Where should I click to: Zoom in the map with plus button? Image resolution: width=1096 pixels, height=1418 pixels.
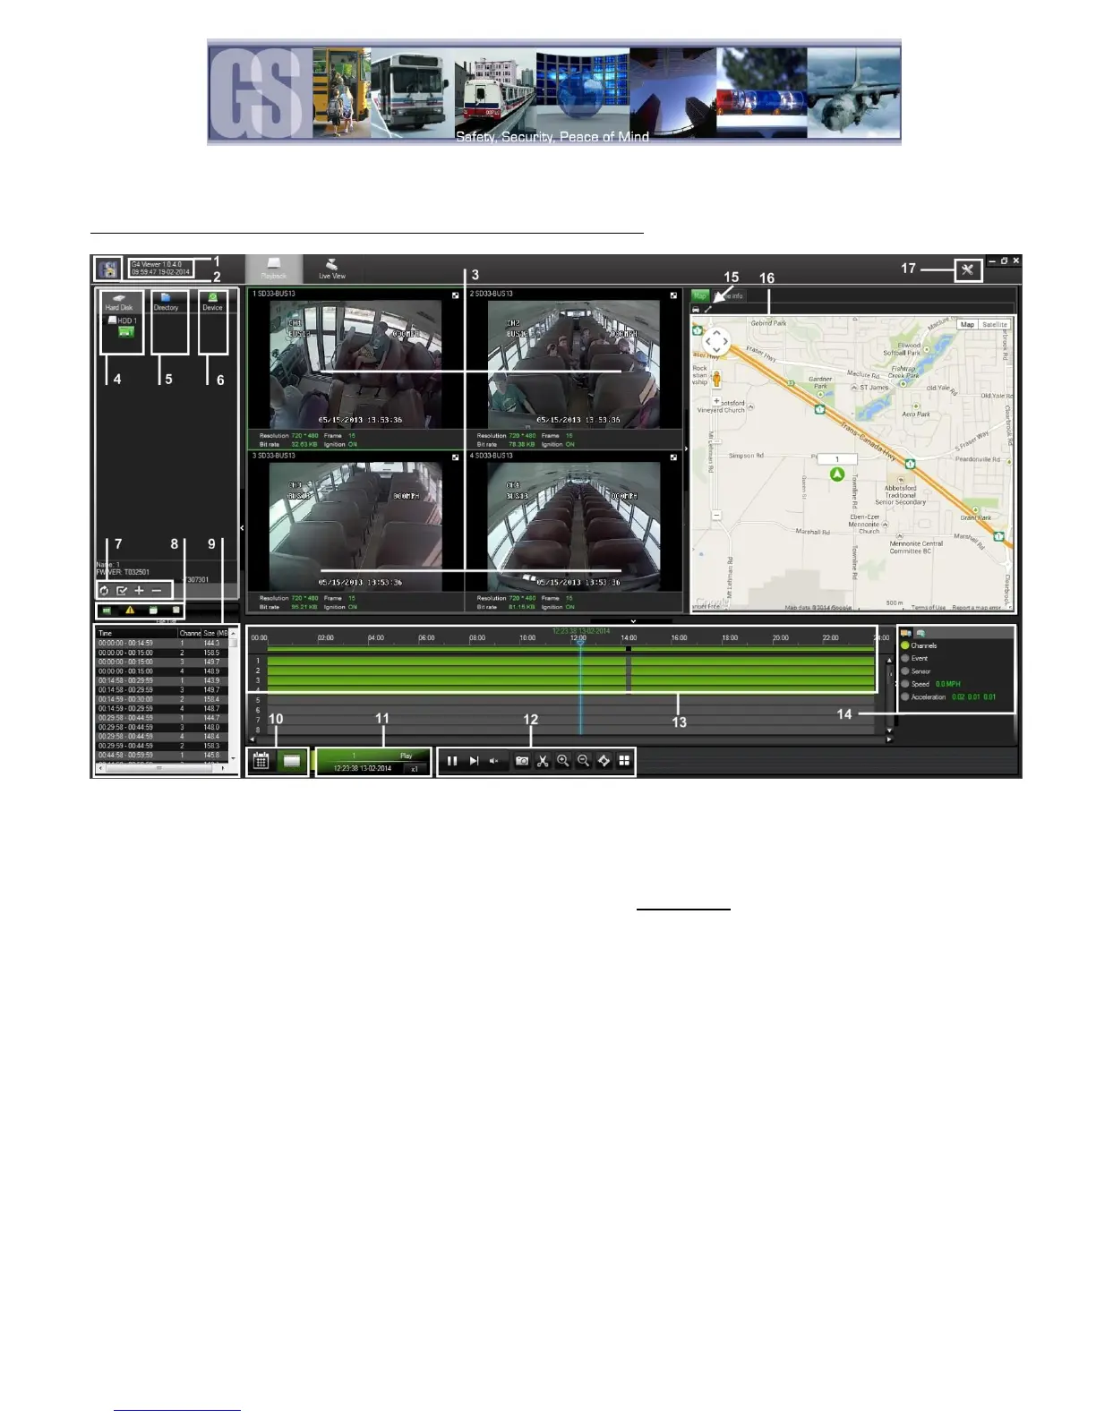coord(716,401)
